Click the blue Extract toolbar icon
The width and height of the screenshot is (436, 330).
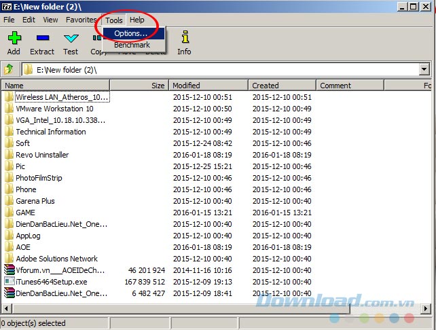pyautogui.click(x=42, y=39)
